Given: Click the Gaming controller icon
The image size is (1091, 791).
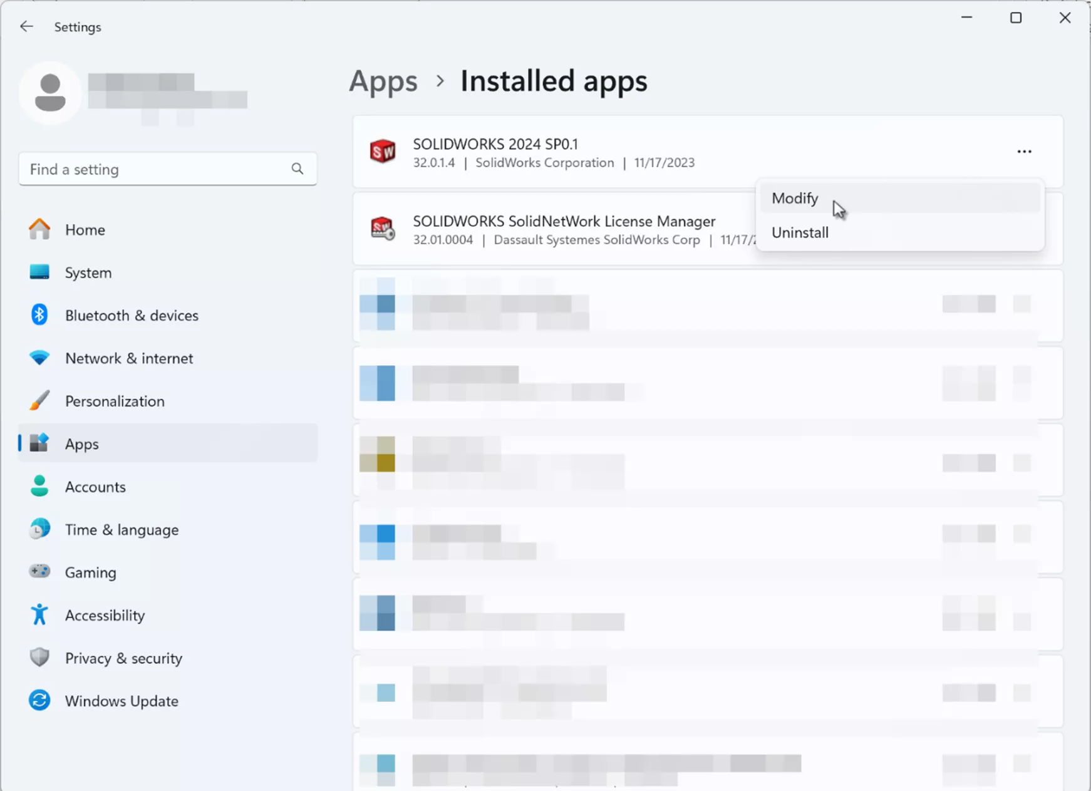Looking at the screenshot, I should (x=39, y=571).
